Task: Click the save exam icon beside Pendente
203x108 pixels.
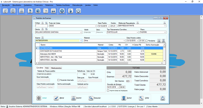Action: [x=159, y=41]
